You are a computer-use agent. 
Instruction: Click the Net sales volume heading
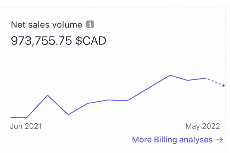pos(46,25)
